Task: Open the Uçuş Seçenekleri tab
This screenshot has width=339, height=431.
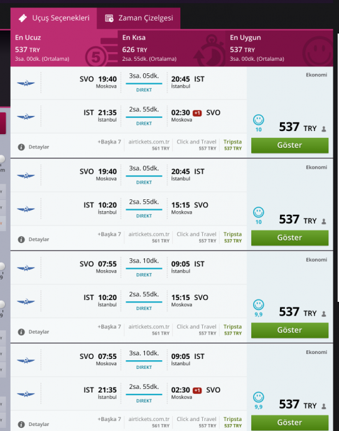Action: tap(53, 18)
